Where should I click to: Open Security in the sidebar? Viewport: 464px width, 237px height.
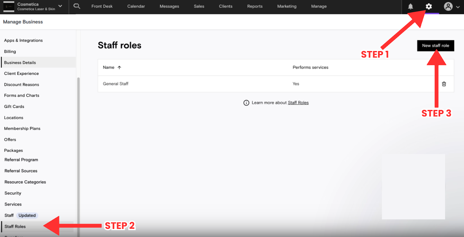(13, 193)
